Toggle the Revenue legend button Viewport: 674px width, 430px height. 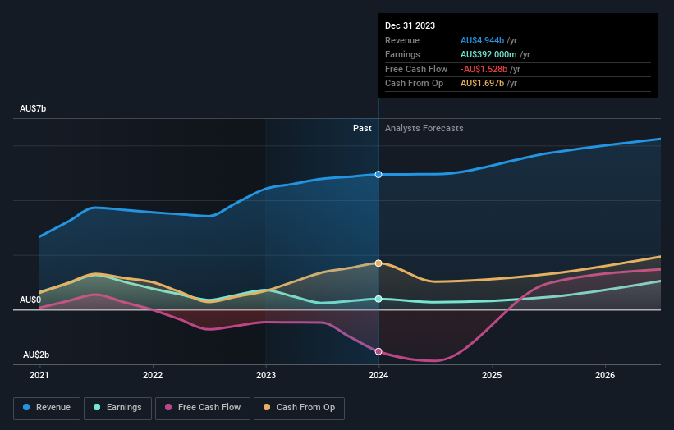tap(47, 408)
